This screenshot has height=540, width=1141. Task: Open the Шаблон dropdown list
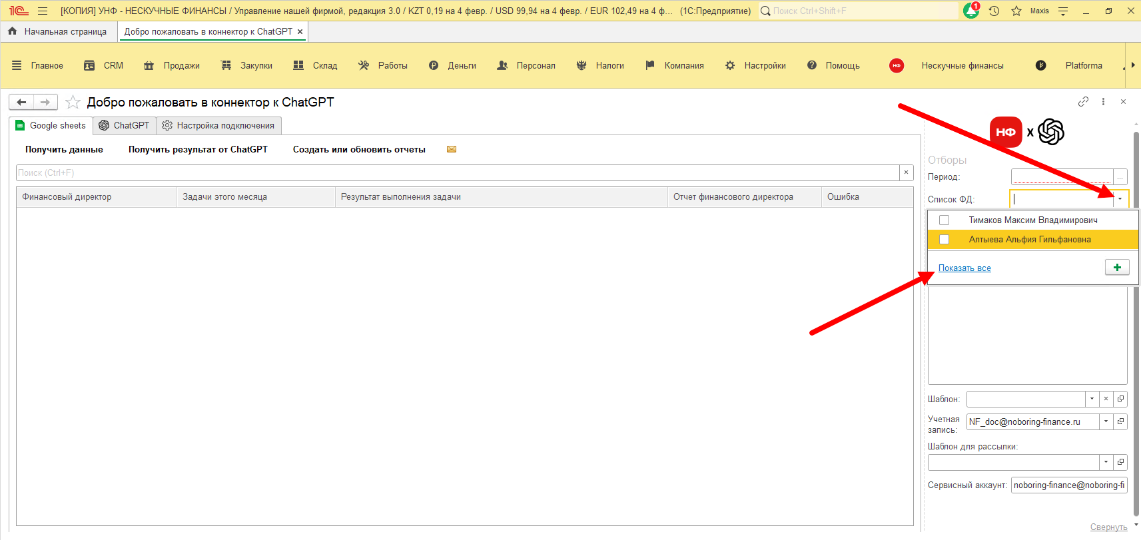[1092, 399]
